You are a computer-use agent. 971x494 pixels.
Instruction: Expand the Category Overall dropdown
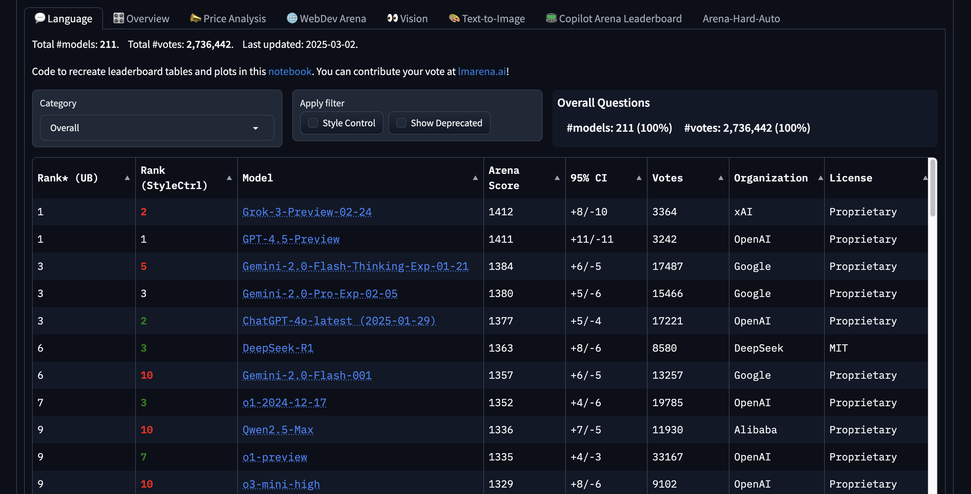[157, 128]
